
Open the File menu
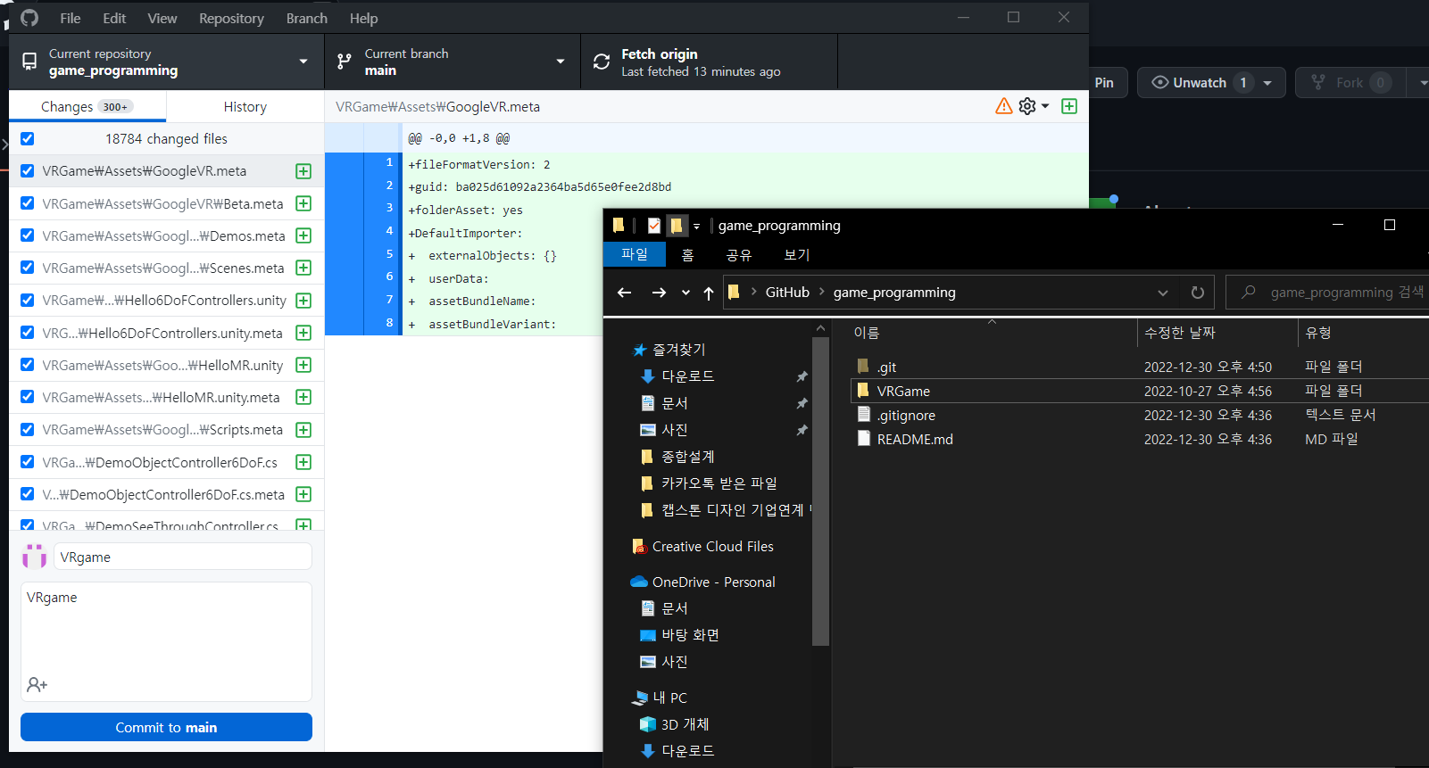71,18
